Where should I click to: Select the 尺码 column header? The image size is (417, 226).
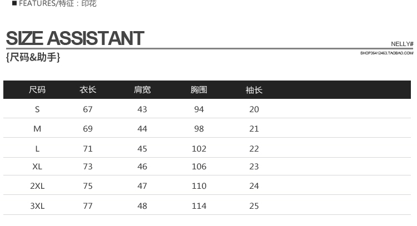(x=37, y=90)
